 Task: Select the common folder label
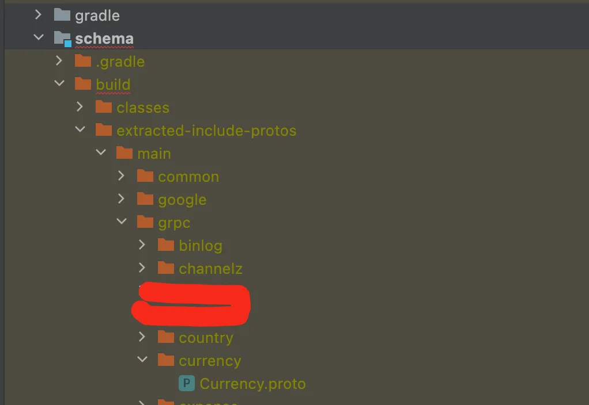[188, 177]
